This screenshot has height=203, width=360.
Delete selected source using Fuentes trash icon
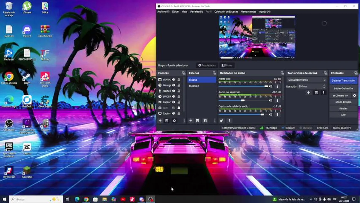click(x=167, y=121)
